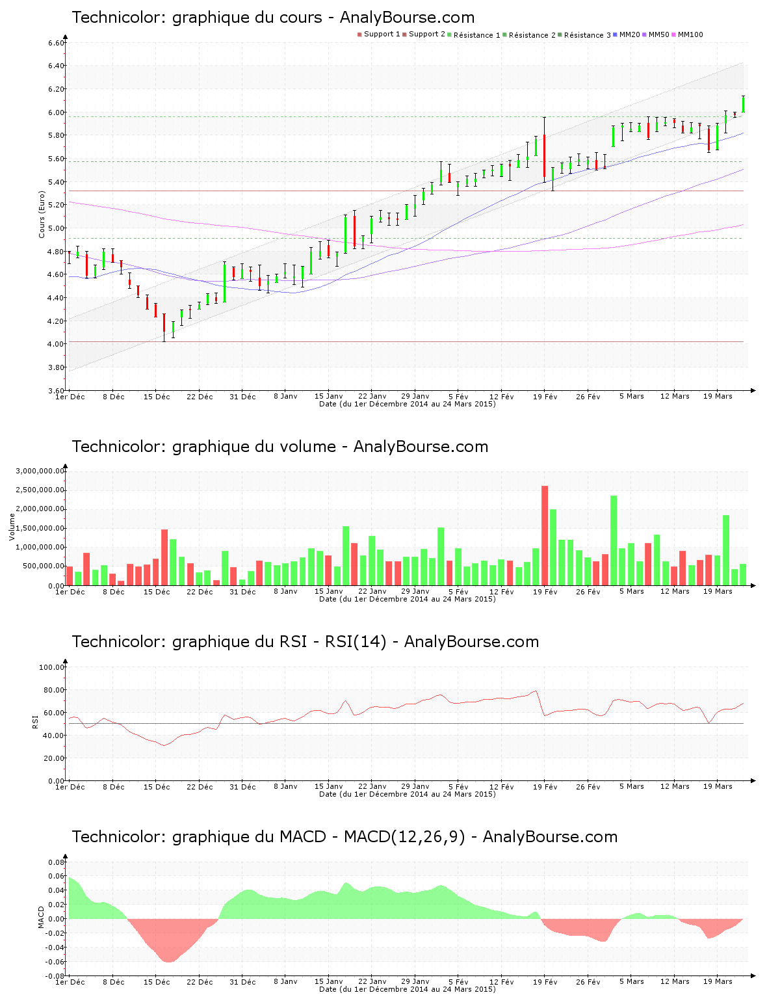Screen dimensions: 780x1008
Task: Click the 'RSI' vertical axis label
Action: point(35,721)
